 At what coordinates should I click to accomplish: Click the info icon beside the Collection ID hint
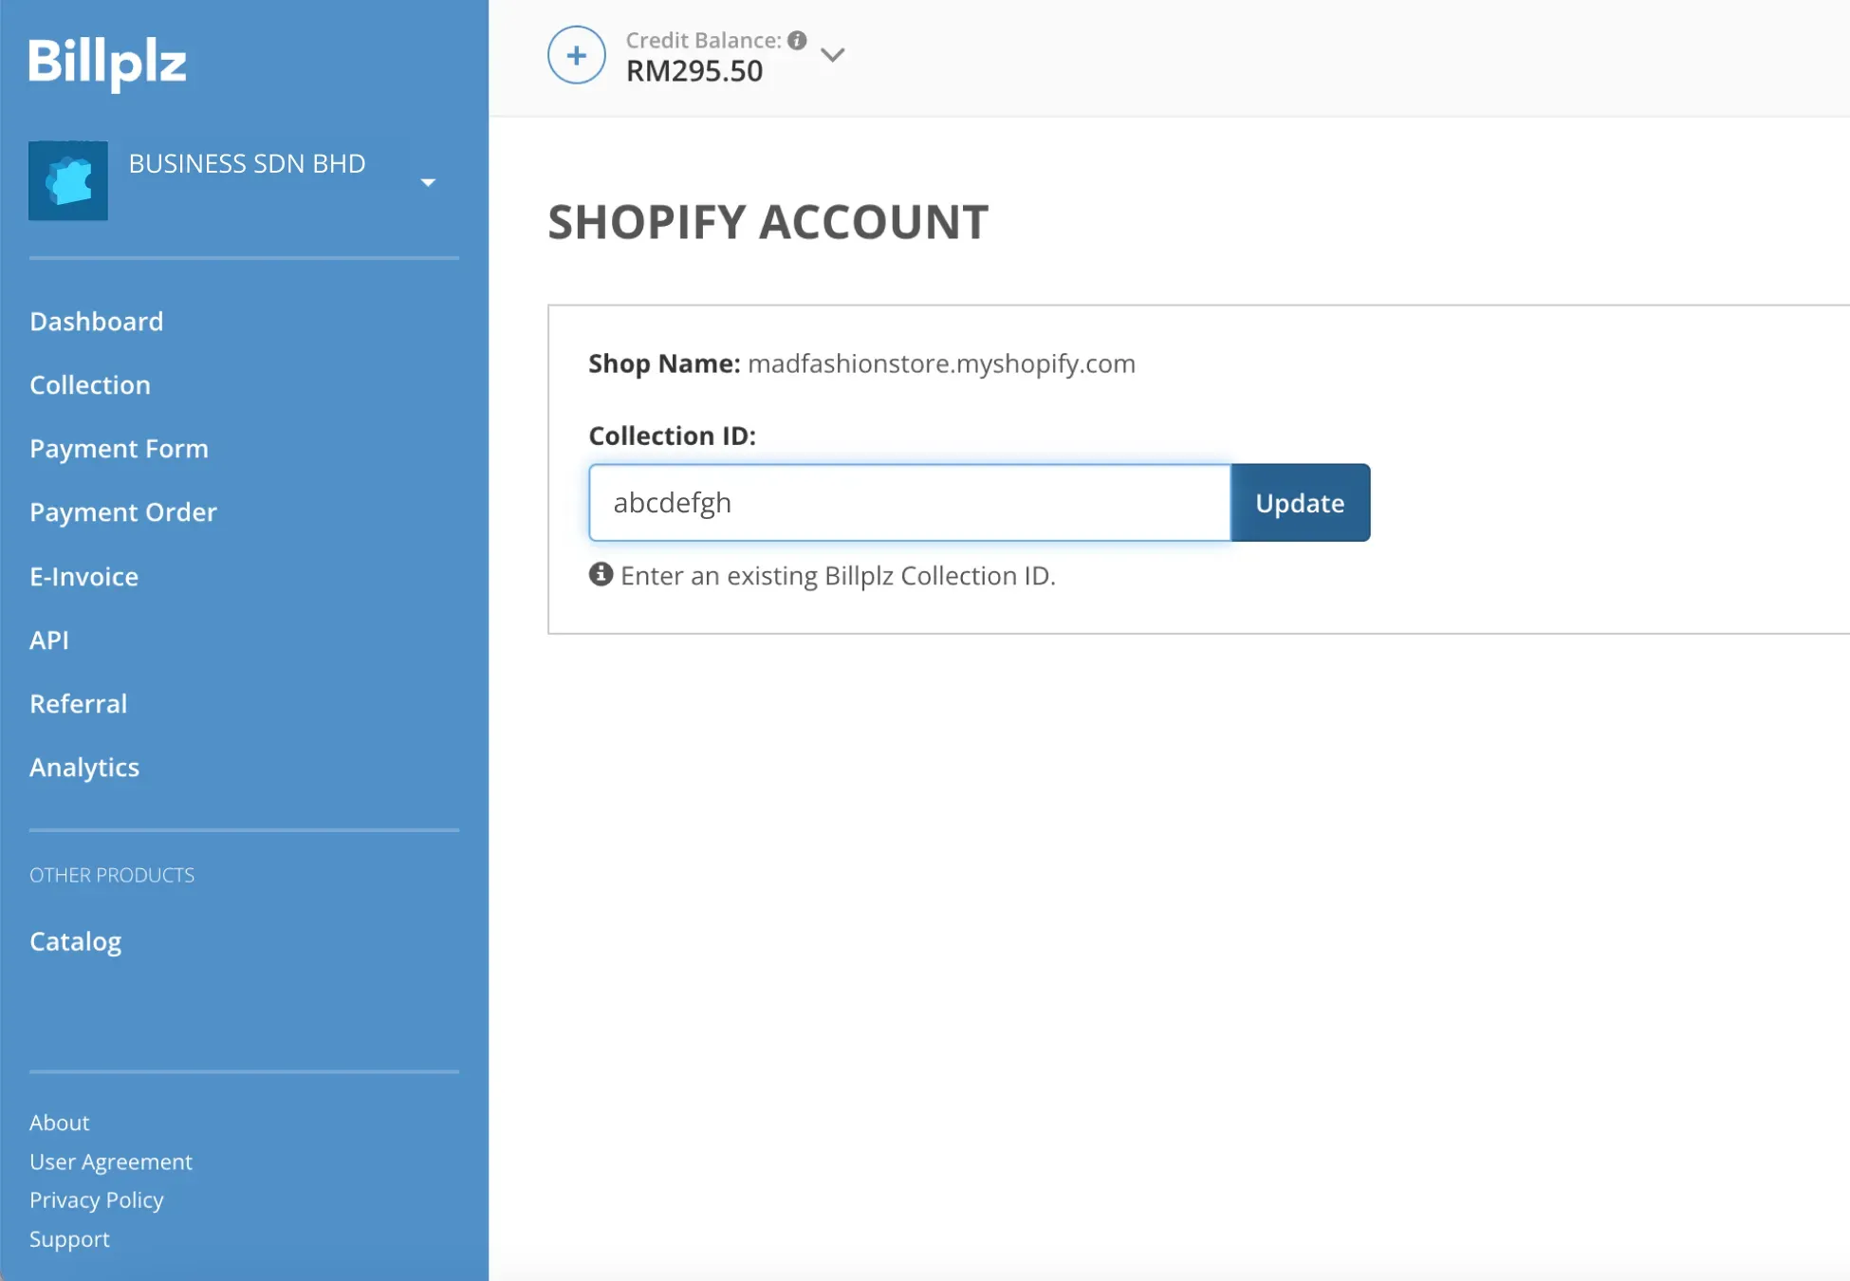pyautogui.click(x=601, y=574)
